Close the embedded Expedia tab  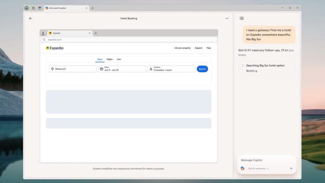click(x=90, y=33)
